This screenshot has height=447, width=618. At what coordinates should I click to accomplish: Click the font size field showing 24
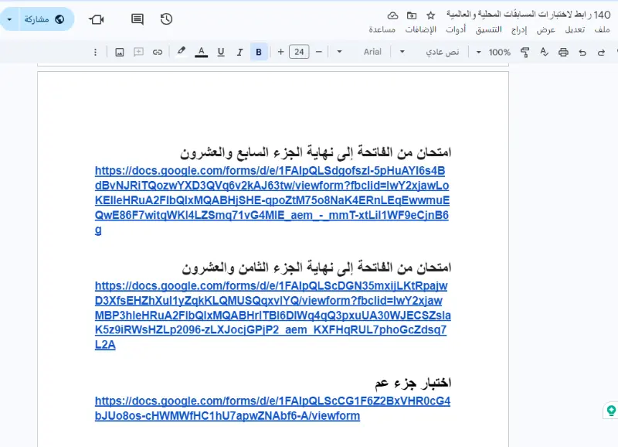pyautogui.click(x=299, y=52)
